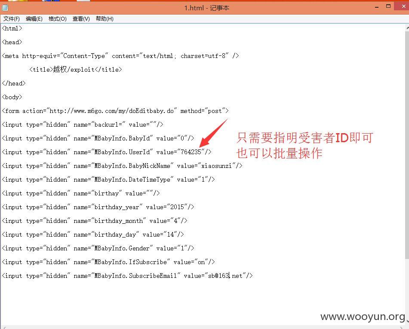Click the birthay hidden input line
409x329 pixels.
[x=80, y=193]
